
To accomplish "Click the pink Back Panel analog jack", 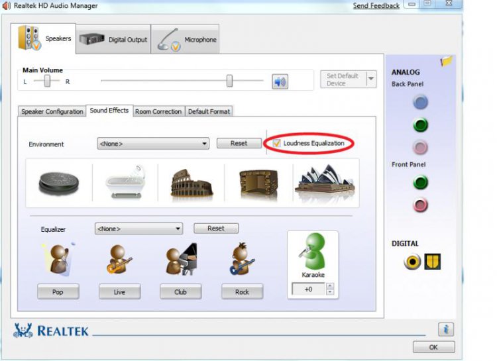I will pos(420,147).
